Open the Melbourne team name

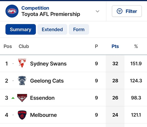point(43,115)
